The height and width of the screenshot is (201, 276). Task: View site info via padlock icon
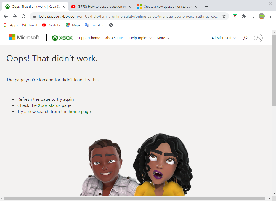pos(34,16)
